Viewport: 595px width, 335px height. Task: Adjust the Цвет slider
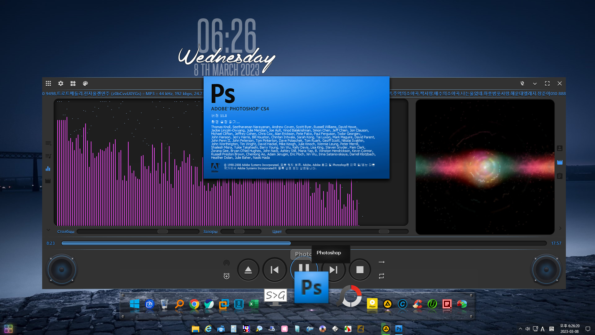[347, 231]
